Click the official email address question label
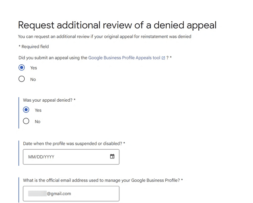 (103, 180)
